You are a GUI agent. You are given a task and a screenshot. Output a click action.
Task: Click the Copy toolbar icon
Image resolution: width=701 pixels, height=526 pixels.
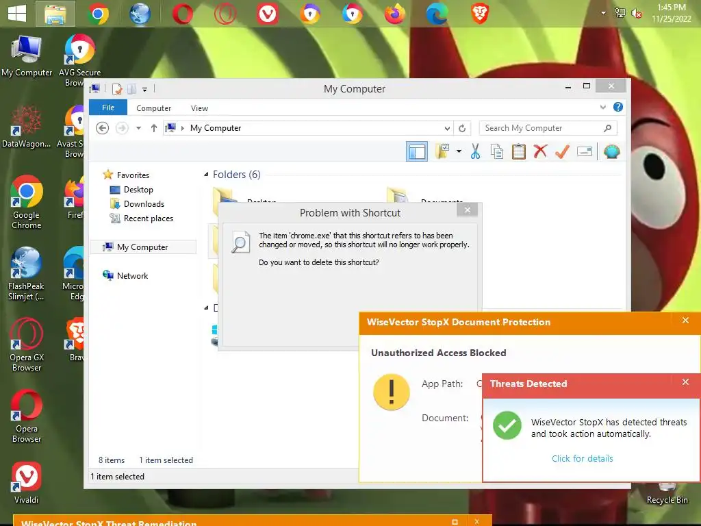click(x=497, y=151)
